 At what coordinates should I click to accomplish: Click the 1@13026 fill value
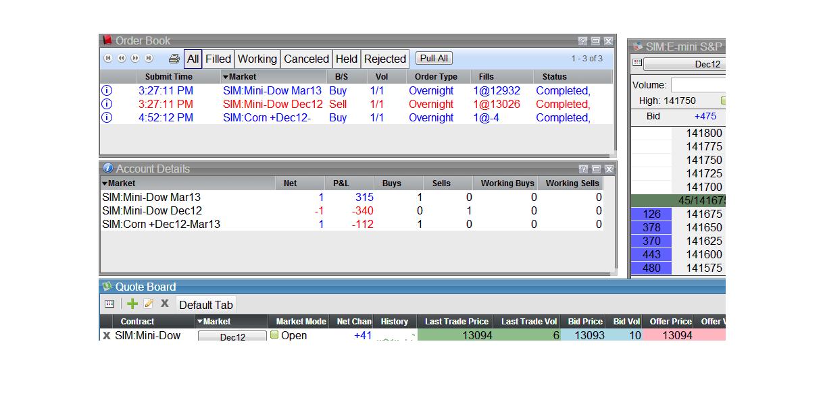click(x=497, y=104)
